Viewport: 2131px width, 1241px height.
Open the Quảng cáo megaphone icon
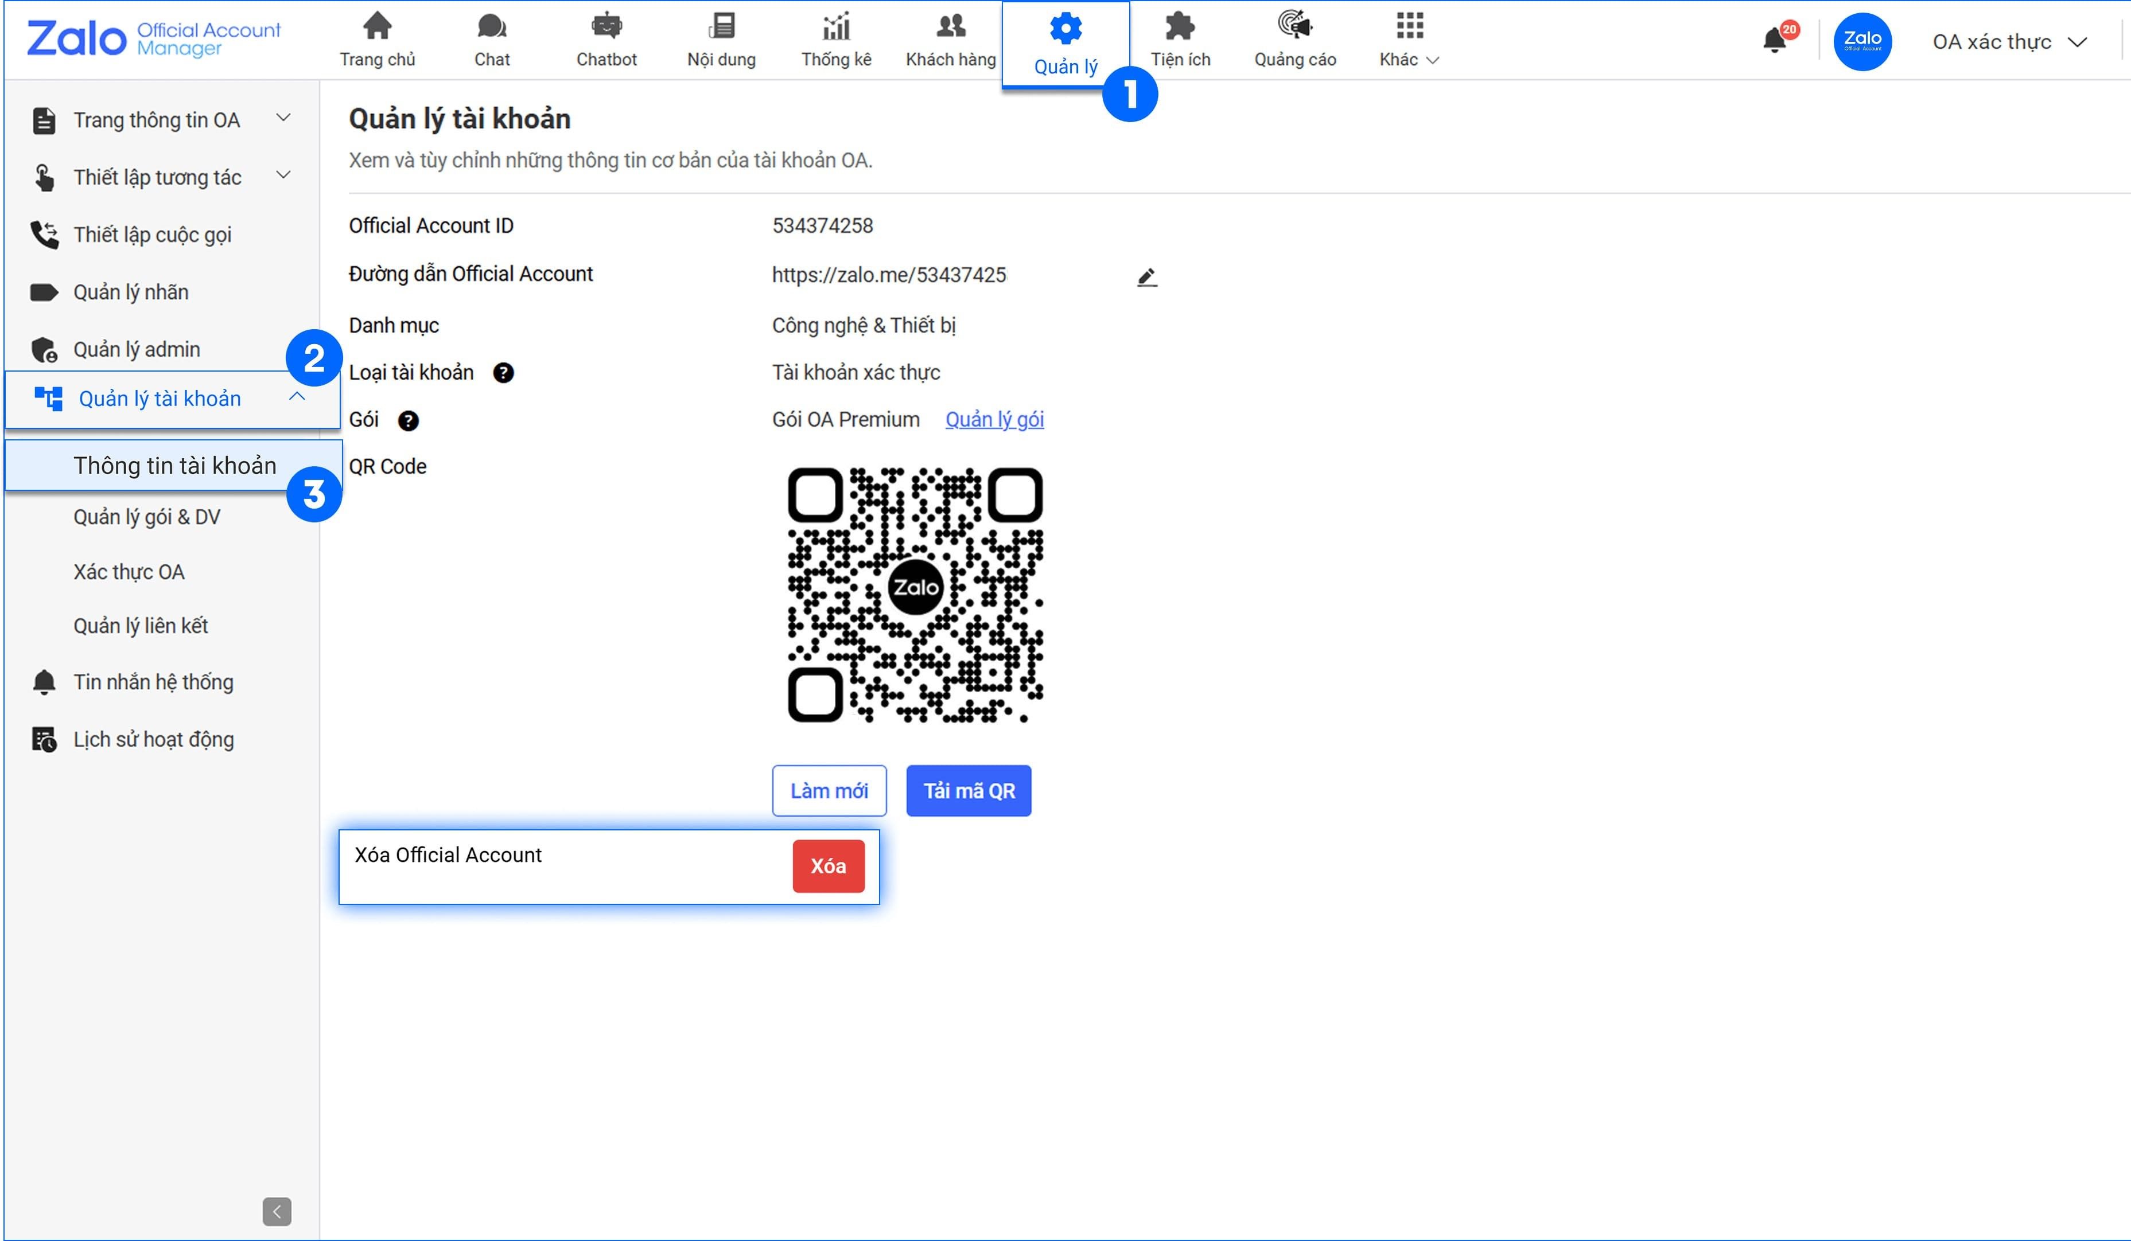click(1294, 25)
